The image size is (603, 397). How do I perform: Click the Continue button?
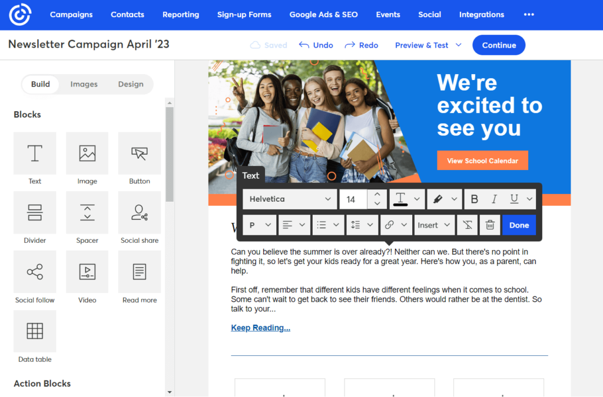tap(499, 45)
